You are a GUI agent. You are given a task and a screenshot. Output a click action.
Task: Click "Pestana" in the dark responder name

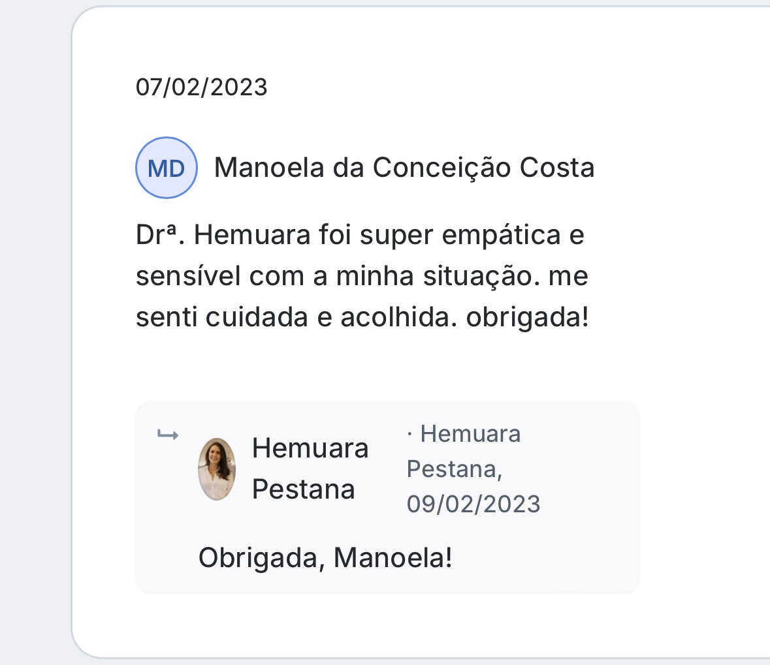point(303,489)
